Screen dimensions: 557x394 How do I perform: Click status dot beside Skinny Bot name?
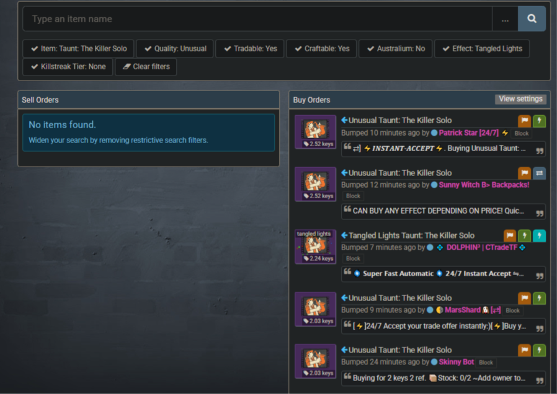point(434,362)
